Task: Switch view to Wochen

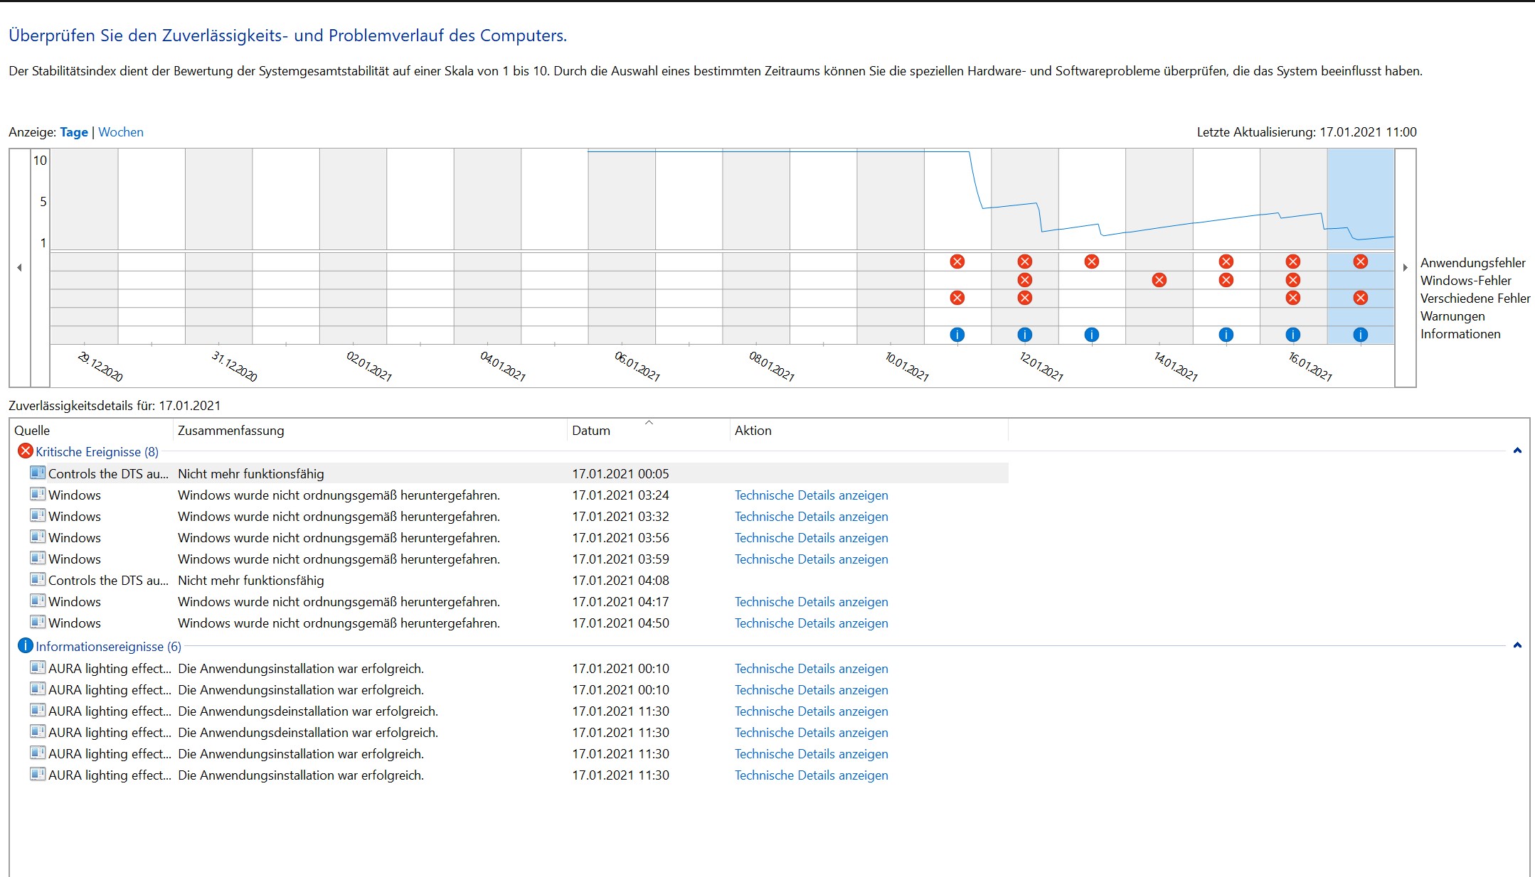Action: pos(120,132)
